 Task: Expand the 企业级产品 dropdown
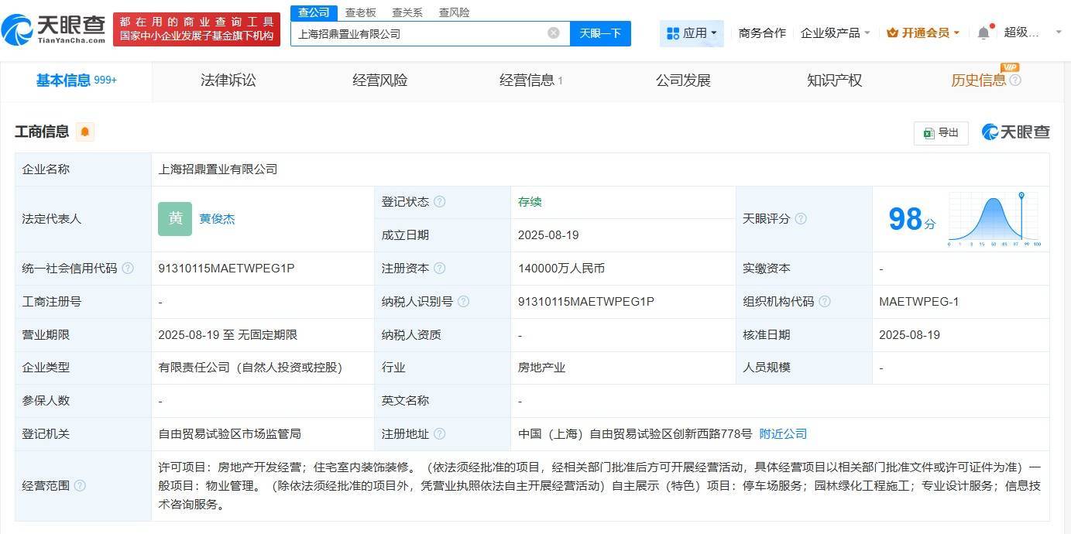(x=836, y=33)
